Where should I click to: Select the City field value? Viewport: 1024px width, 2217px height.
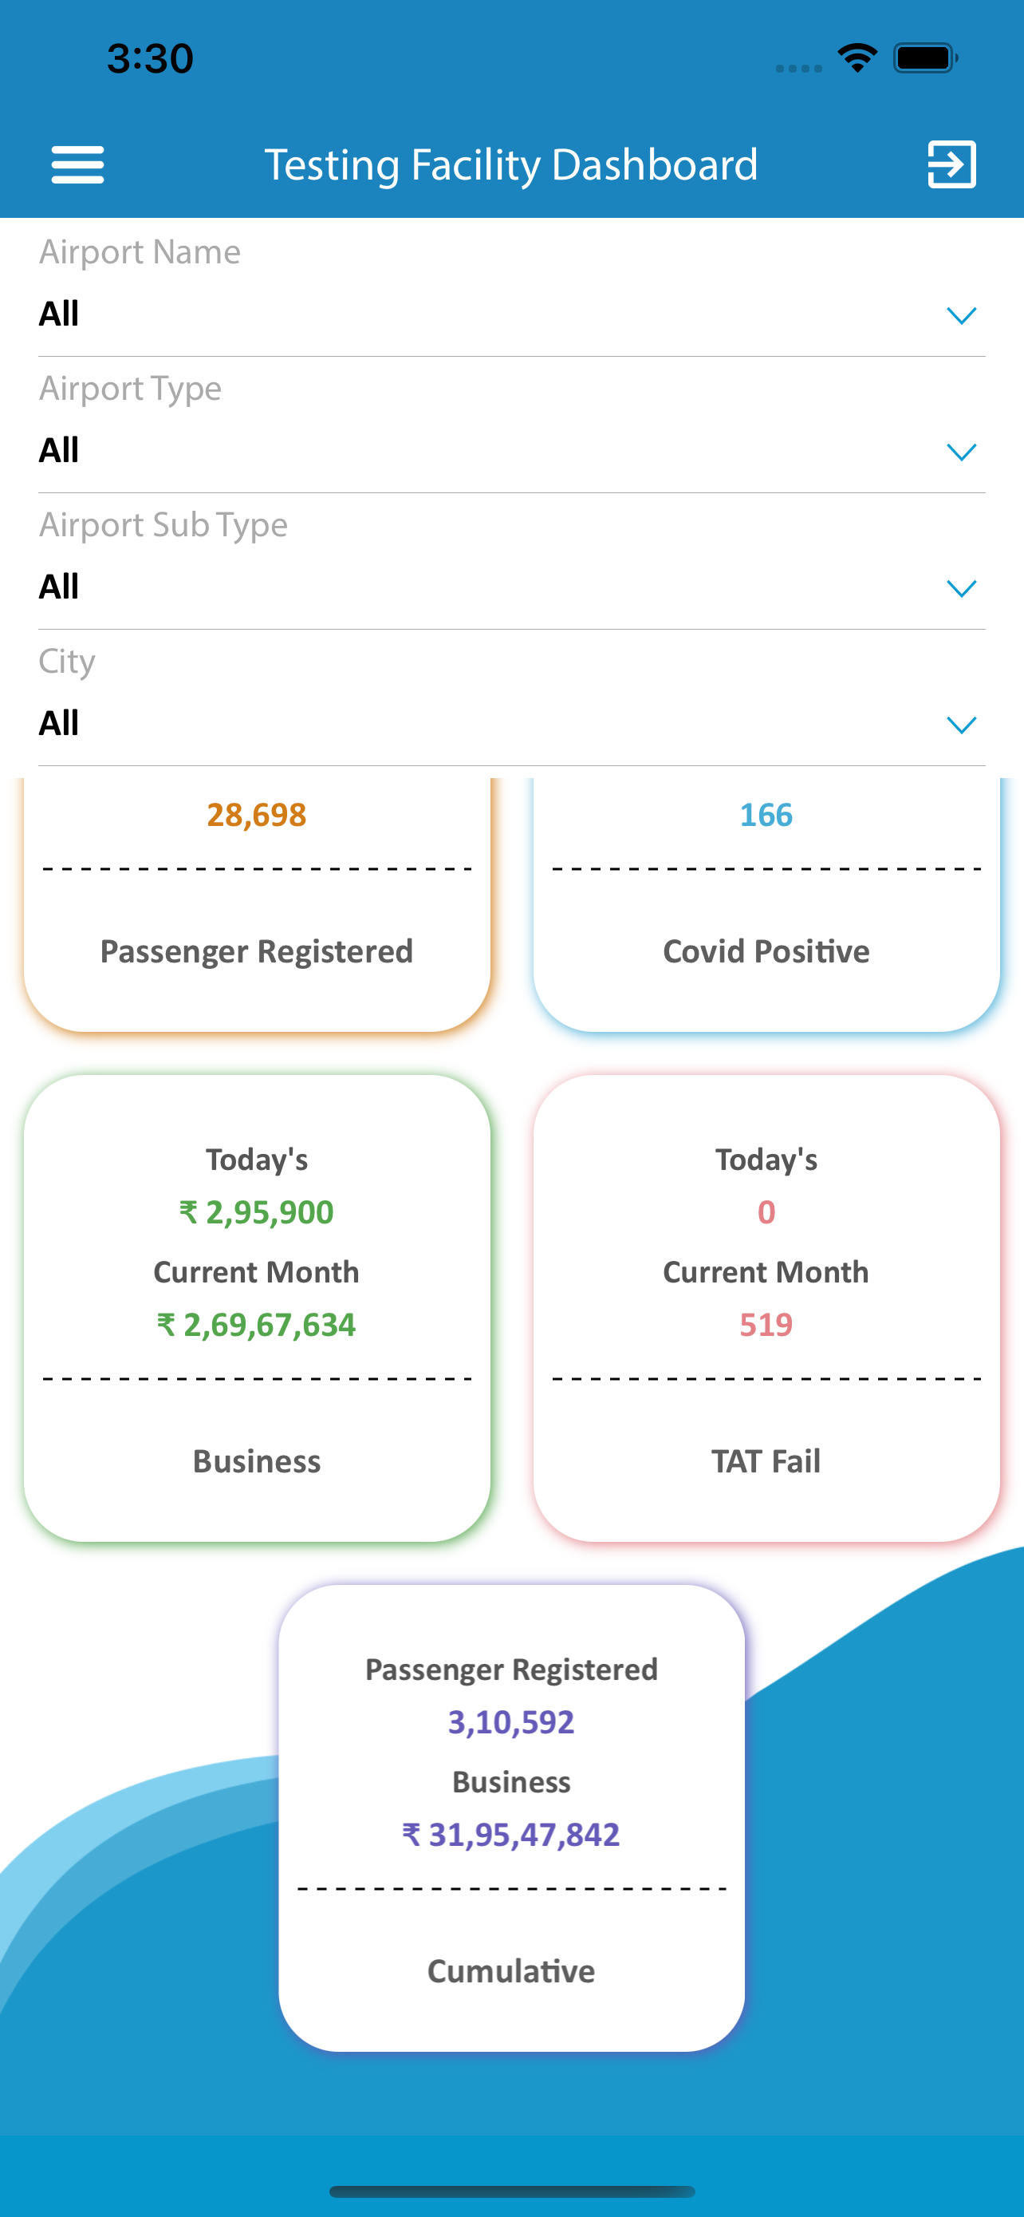pos(59,723)
